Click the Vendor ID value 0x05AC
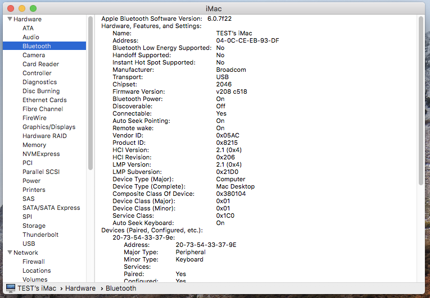Viewport: 430px width, 298px height. point(228,135)
